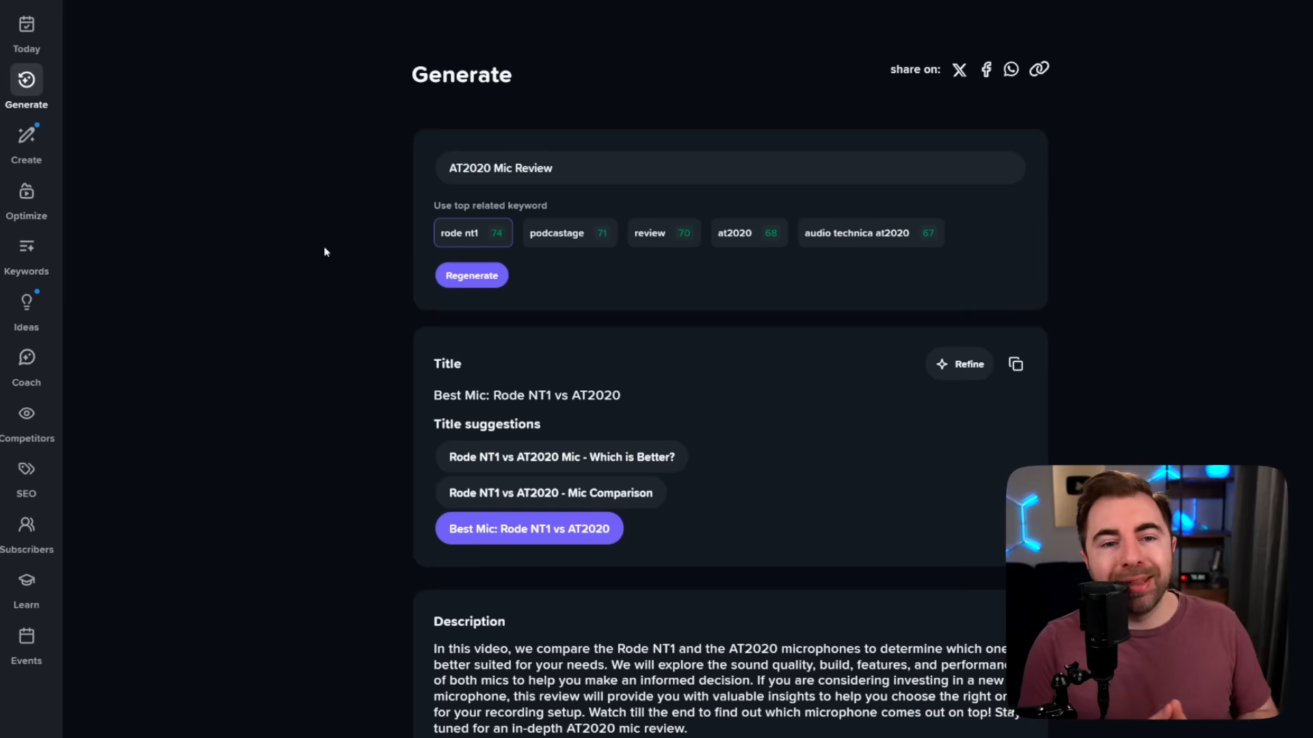This screenshot has width=1313, height=738.
Task: Click the copy link share icon
Action: pyautogui.click(x=1039, y=70)
